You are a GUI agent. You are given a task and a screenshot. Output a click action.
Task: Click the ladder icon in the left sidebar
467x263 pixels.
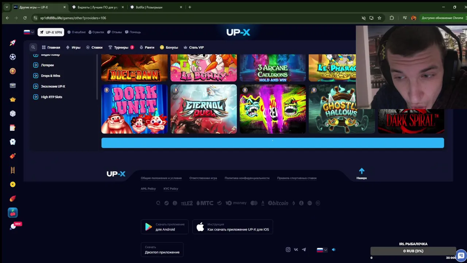[x=13, y=170]
